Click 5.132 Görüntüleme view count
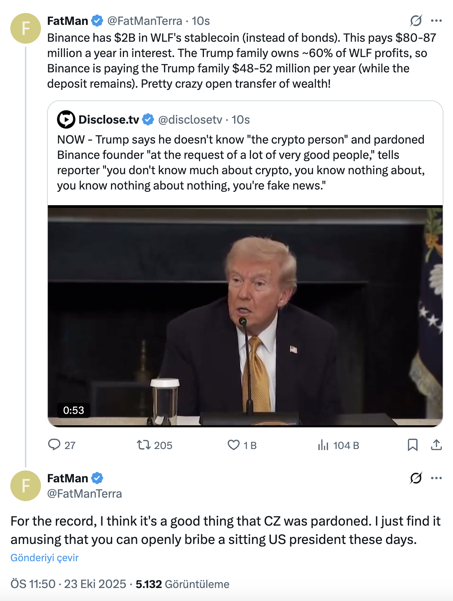This screenshot has height=601, width=453. 183,584
